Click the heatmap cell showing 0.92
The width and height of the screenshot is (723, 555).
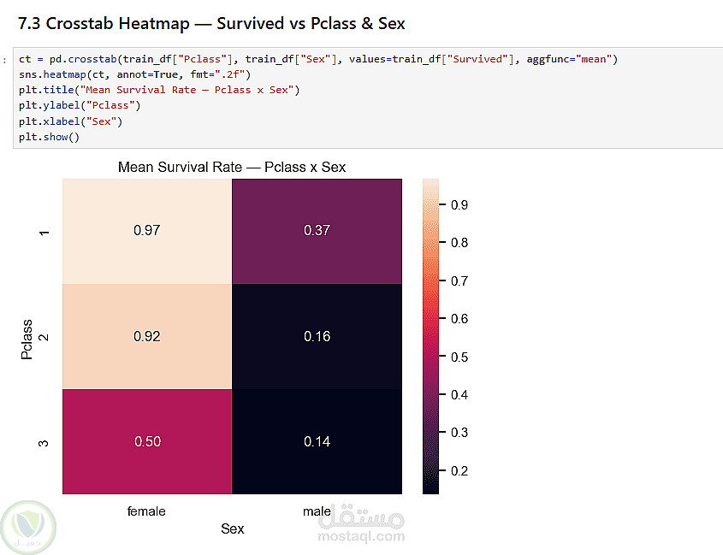(x=147, y=336)
